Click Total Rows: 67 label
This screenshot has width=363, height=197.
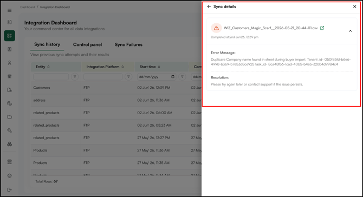[46, 181]
